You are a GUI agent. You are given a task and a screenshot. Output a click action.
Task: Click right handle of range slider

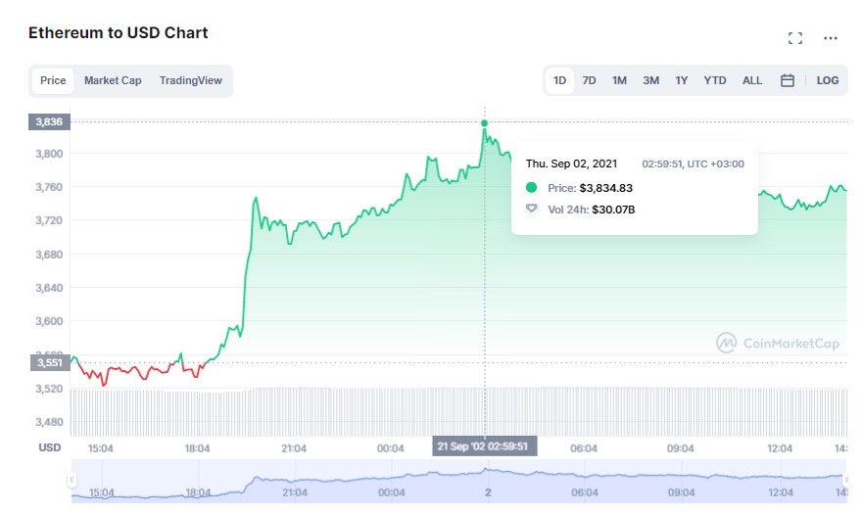(845, 480)
